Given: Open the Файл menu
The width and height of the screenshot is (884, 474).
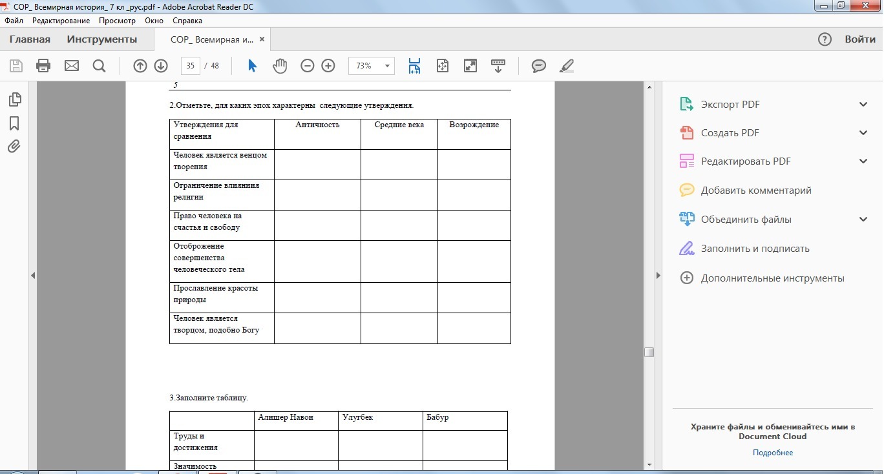Looking at the screenshot, I should click(14, 21).
